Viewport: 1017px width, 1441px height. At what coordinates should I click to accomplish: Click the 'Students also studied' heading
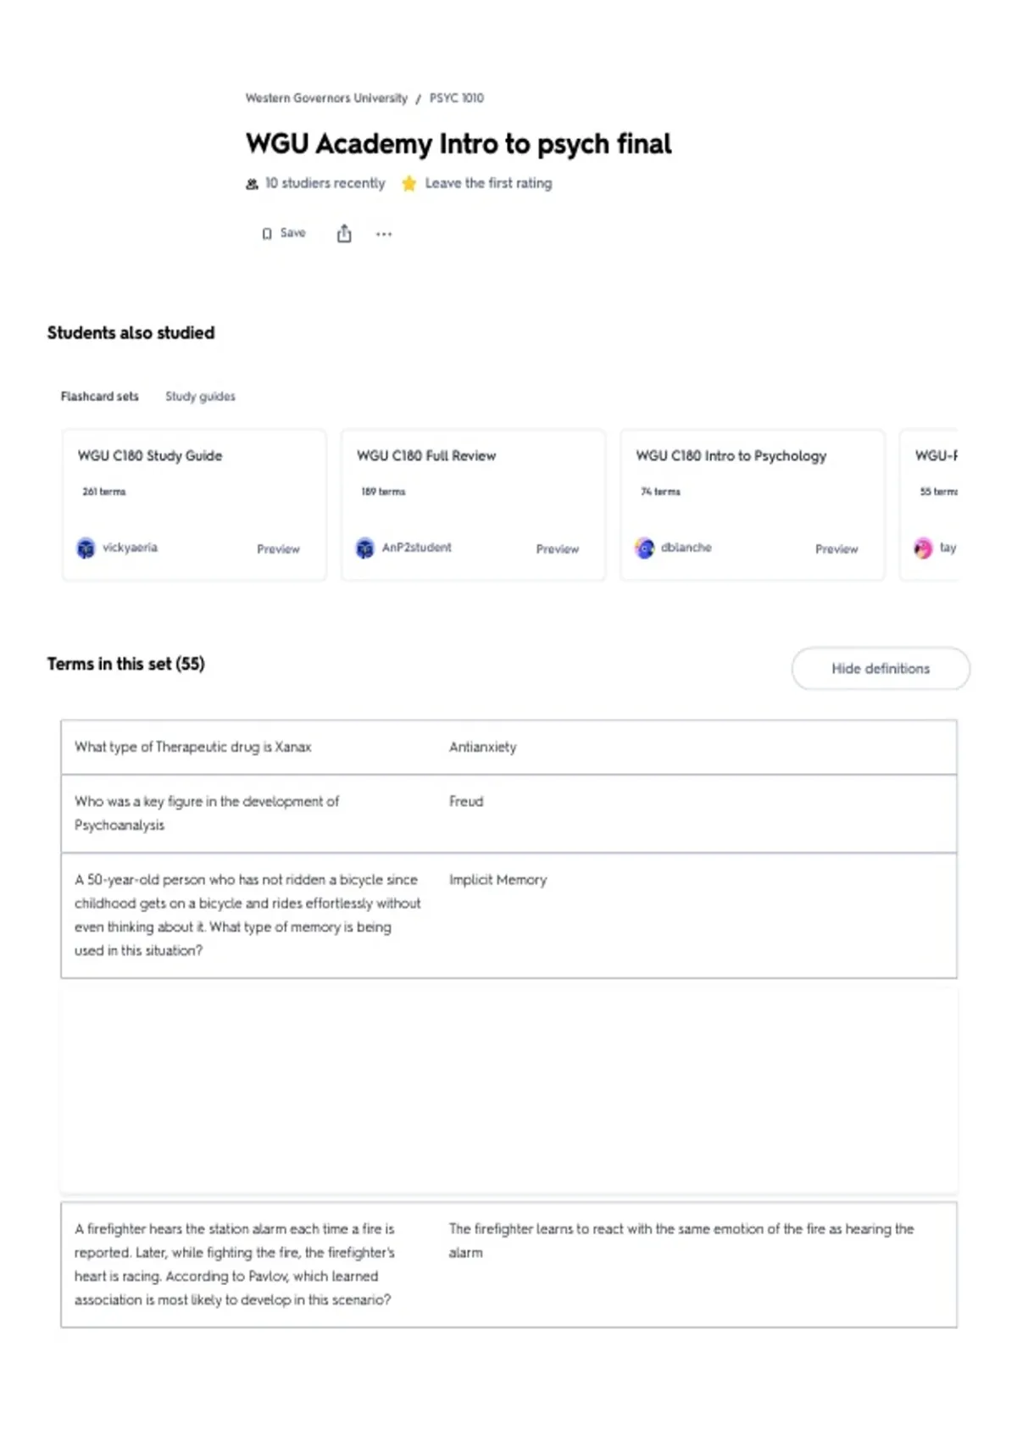(131, 333)
